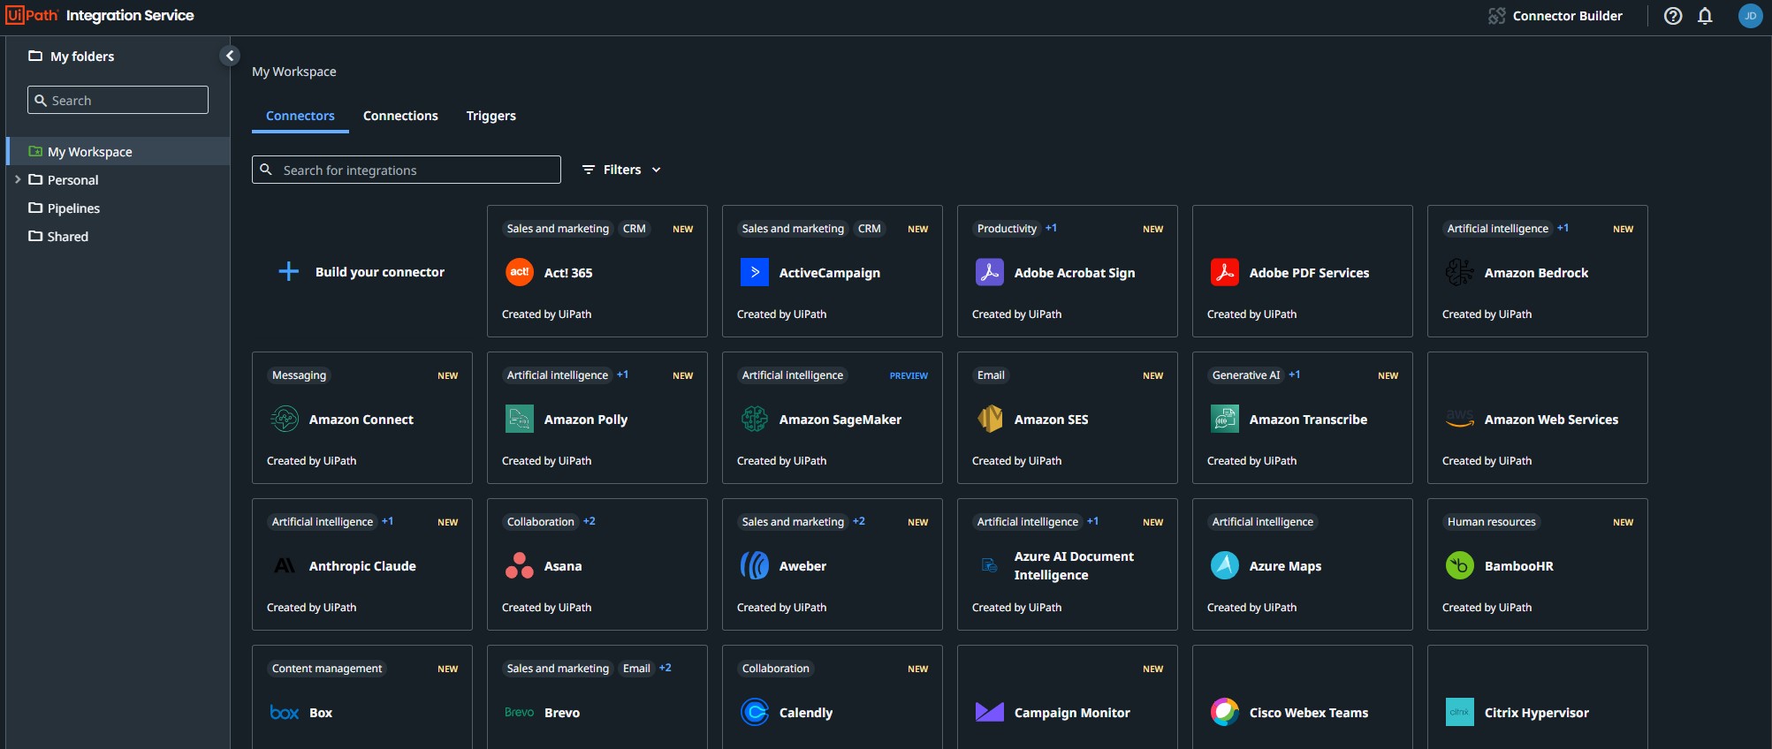Click the My folders heading
Image resolution: width=1772 pixels, height=749 pixels.
(x=82, y=56)
